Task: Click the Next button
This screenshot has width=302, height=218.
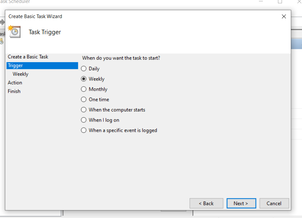Action: [x=241, y=203]
